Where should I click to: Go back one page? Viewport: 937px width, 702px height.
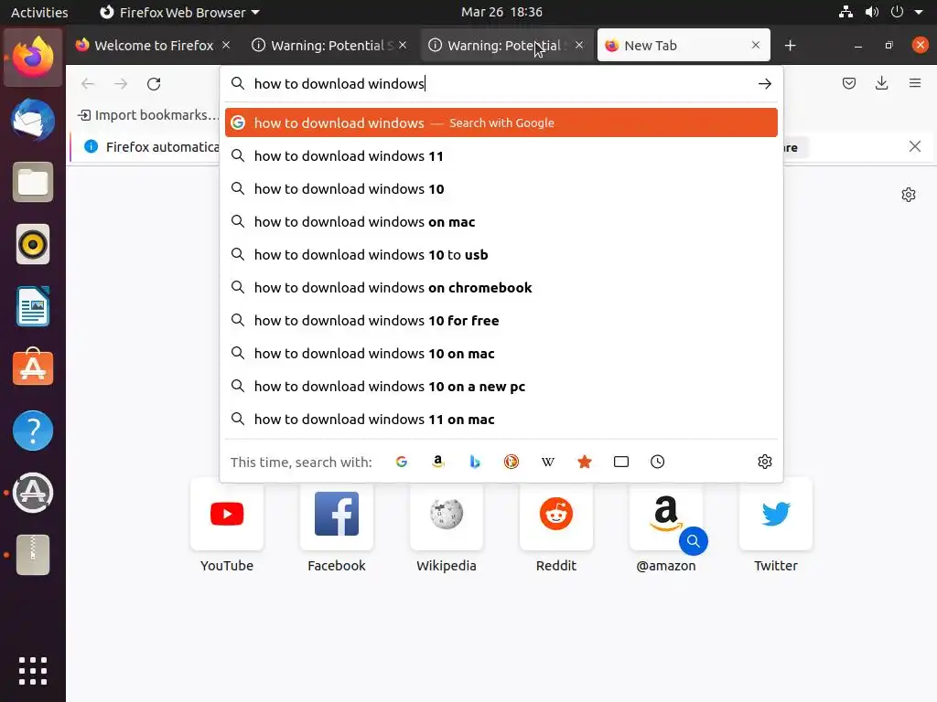point(88,83)
